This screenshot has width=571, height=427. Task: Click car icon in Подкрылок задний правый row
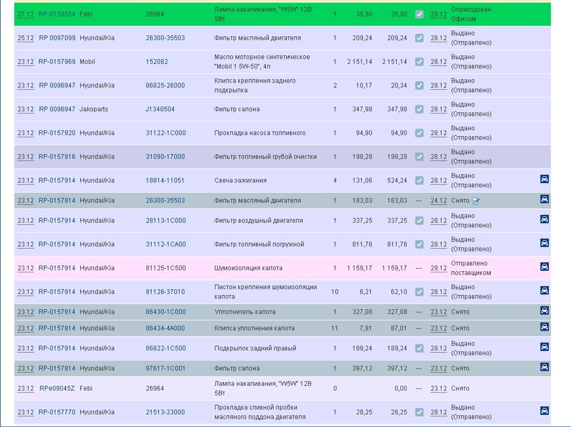click(544, 347)
